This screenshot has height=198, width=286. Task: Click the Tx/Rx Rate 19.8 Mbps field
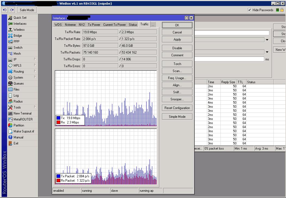coord(100,32)
